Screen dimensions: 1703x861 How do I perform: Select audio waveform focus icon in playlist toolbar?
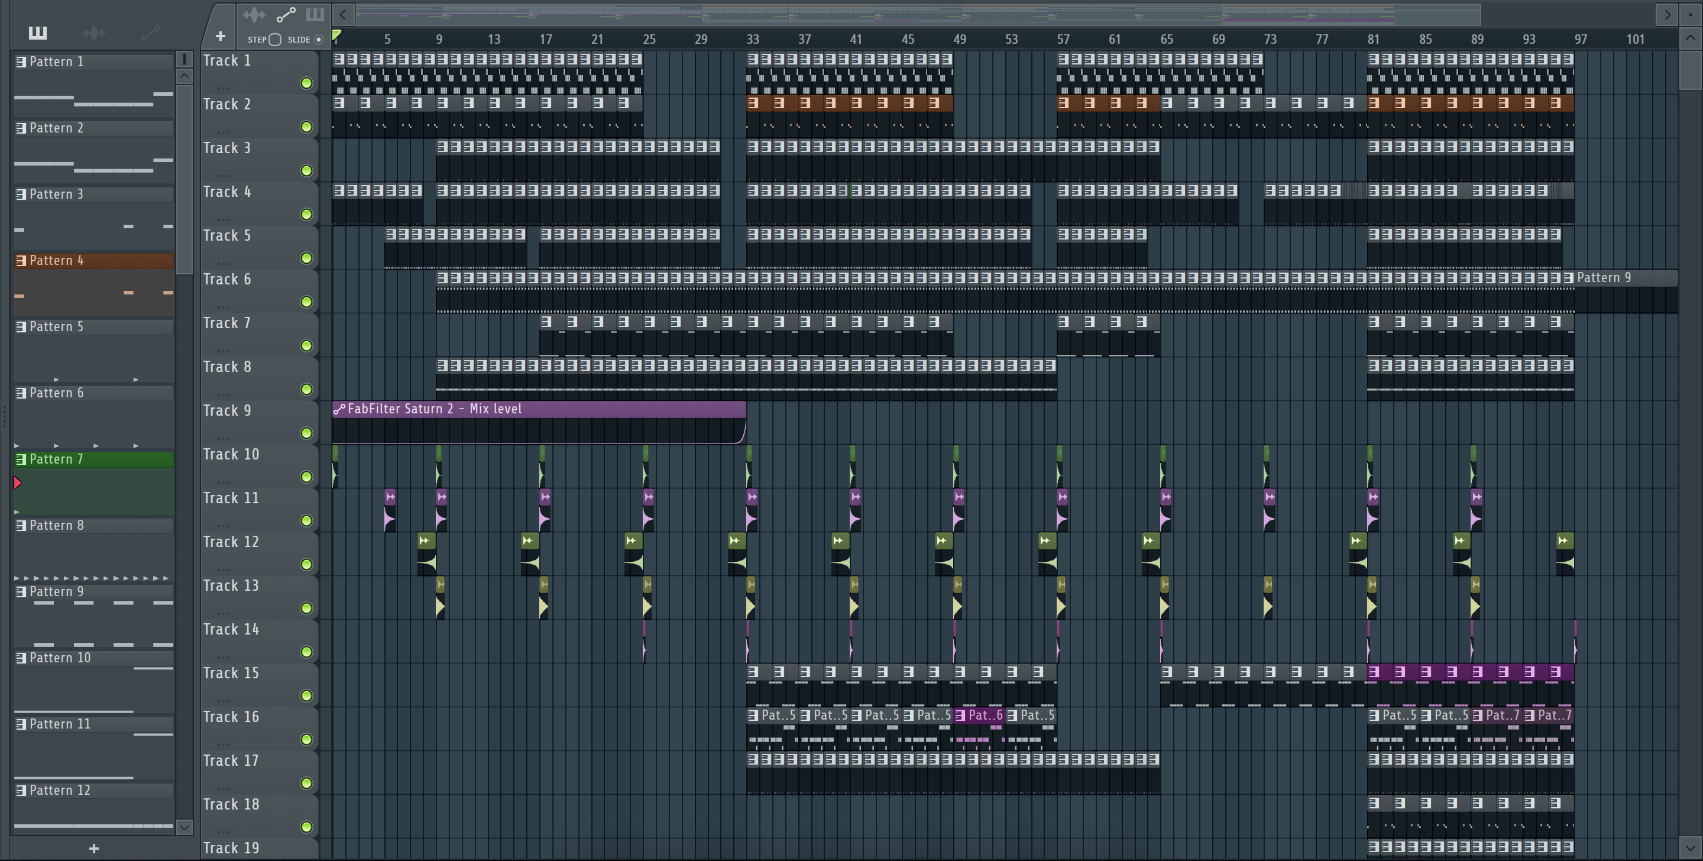(x=254, y=15)
